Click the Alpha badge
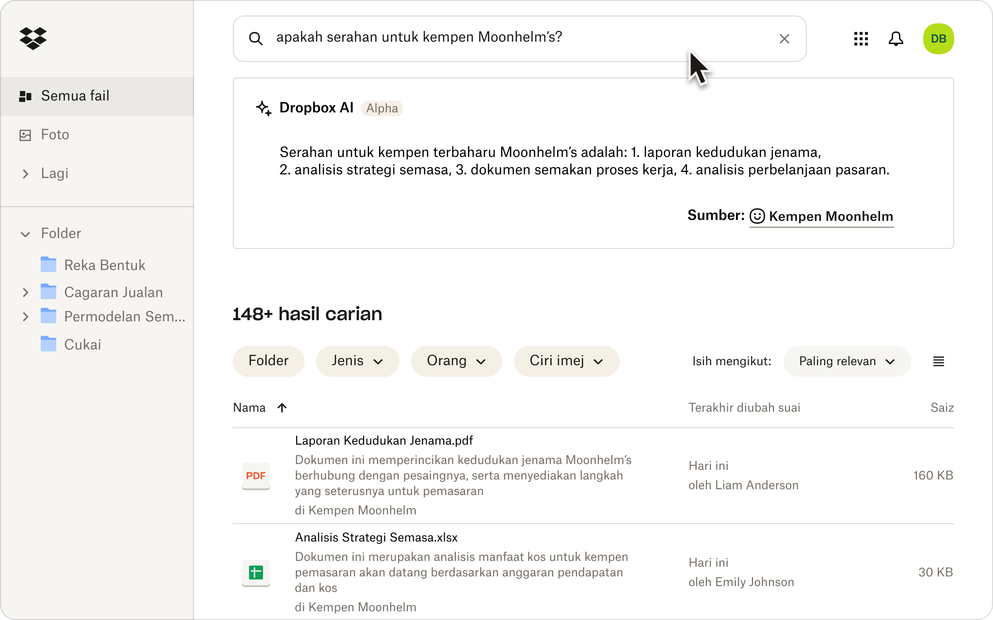The width and height of the screenshot is (993, 620). tap(382, 108)
